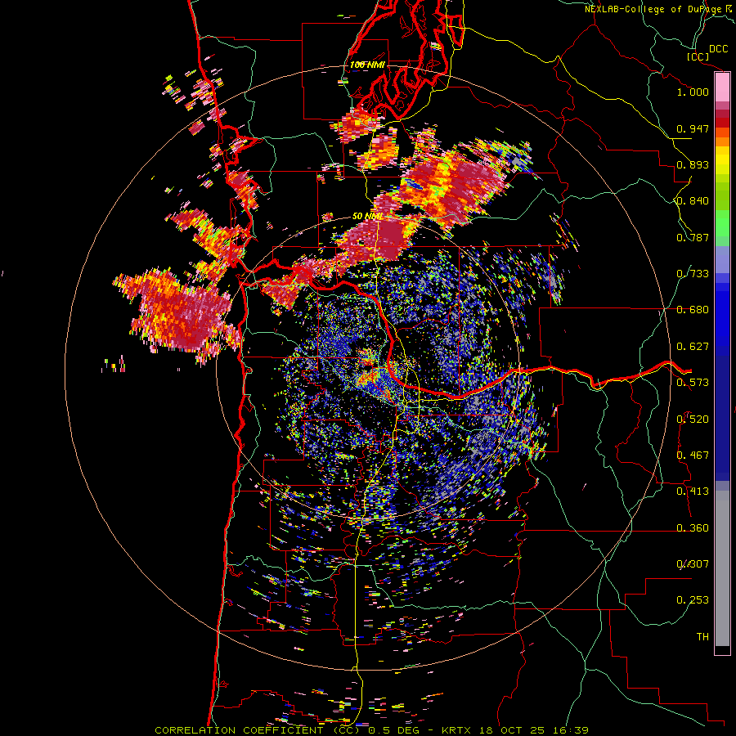This screenshot has width=736, height=736.
Task: Click the 0.680 legend value
Action: click(x=693, y=310)
